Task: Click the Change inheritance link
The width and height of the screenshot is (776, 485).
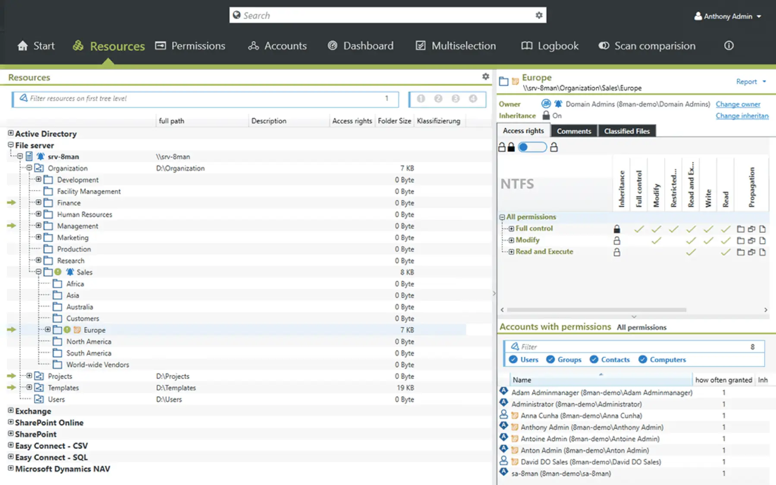Action: (x=742, y=116)
